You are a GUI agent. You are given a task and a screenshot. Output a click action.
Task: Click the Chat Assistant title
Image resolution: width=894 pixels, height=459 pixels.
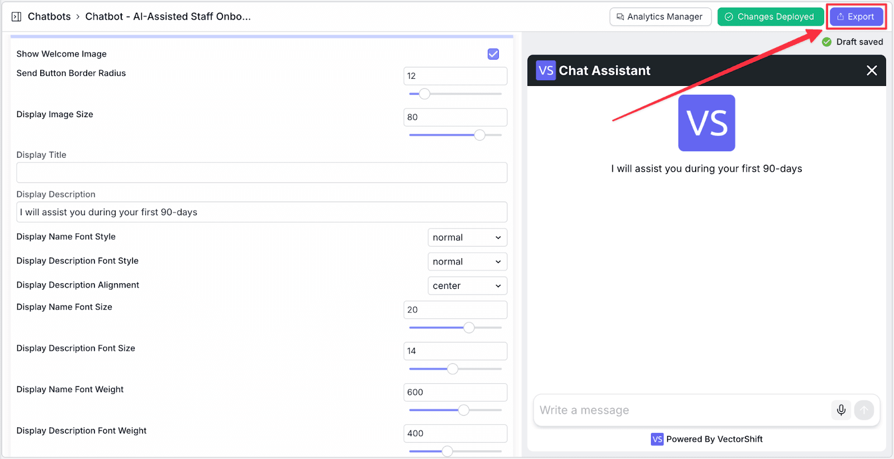pyautogui.click(x=605, y=70)
